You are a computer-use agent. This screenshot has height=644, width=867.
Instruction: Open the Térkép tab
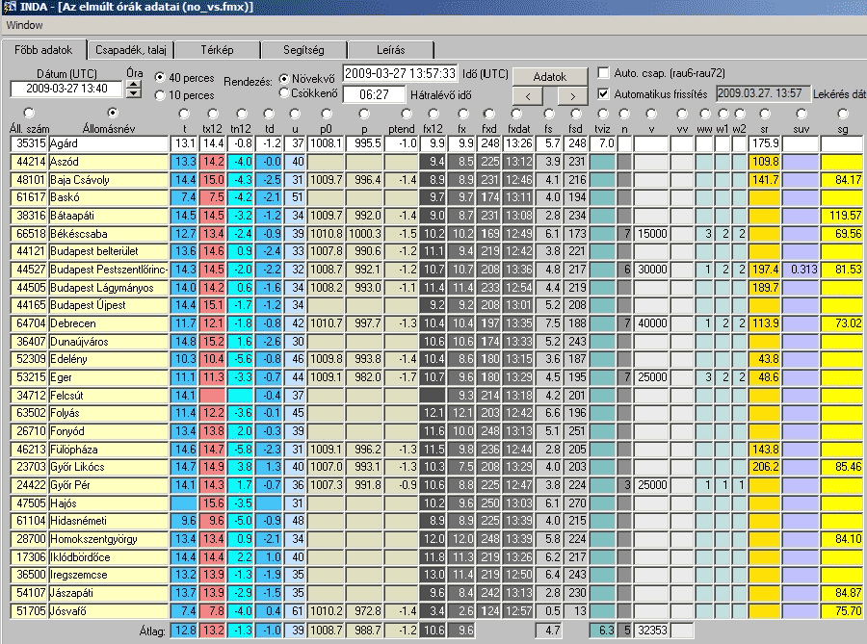coord(217,49)
